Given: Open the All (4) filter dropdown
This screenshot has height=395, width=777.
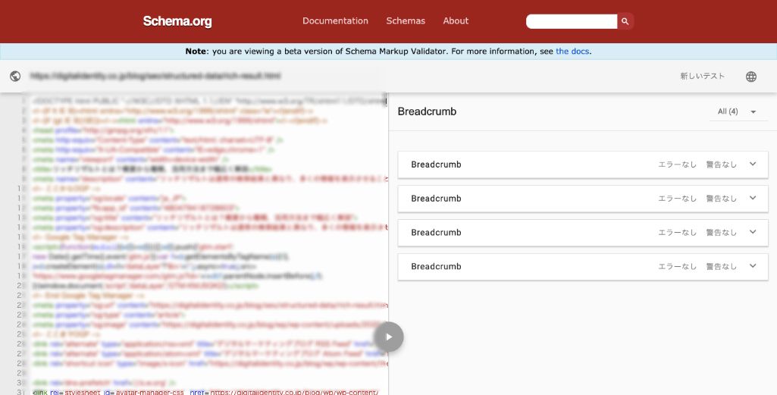Looking at the screenshot, I should point(737,111).
